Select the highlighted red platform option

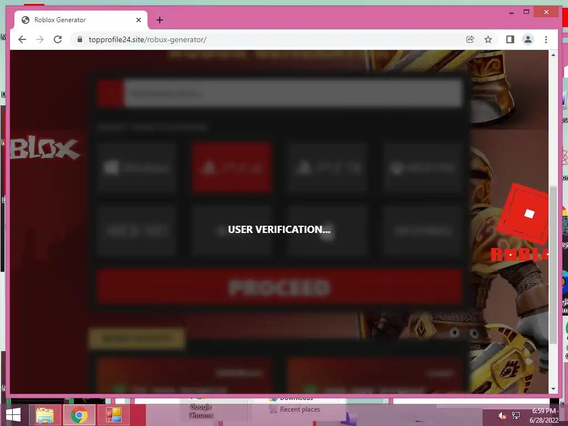tap(232, 168)
